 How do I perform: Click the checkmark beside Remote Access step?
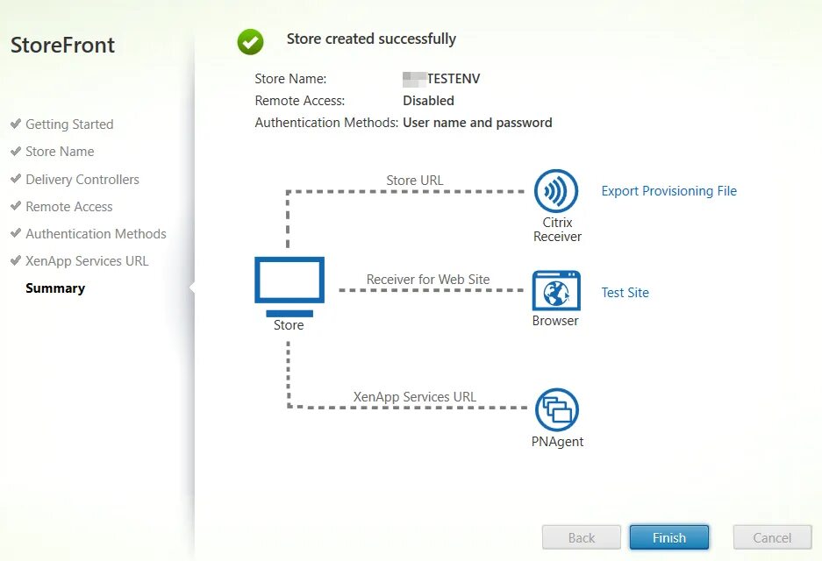[x=16, y=206]
